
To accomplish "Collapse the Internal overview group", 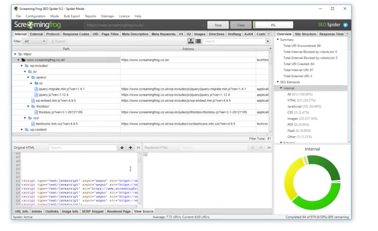I will click(x=281, y=88).
